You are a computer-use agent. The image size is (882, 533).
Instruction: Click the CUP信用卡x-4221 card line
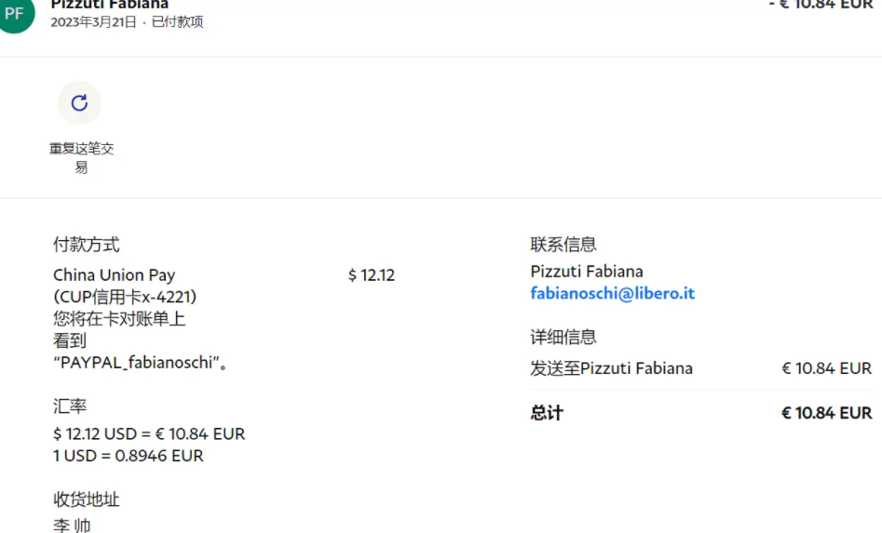click(x=125, y=297)
